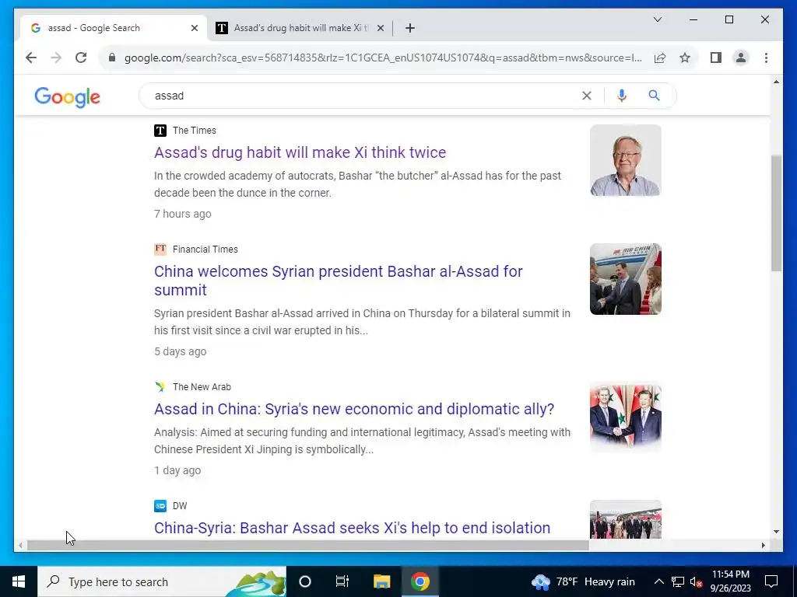Open the weather widget showing Heavy rain
This screenshot has height=597, width=797.
pos(582,581)
